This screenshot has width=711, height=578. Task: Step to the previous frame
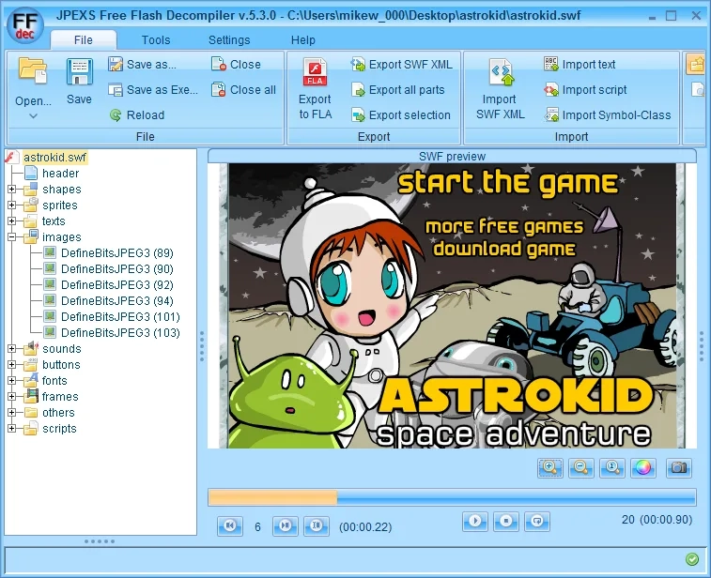tap(230, 525)
